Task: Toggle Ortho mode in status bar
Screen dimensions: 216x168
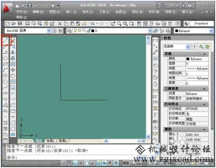Action: pos(75,163)
